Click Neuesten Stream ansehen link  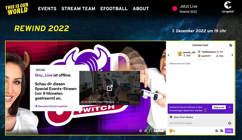[x=52, y=106]
